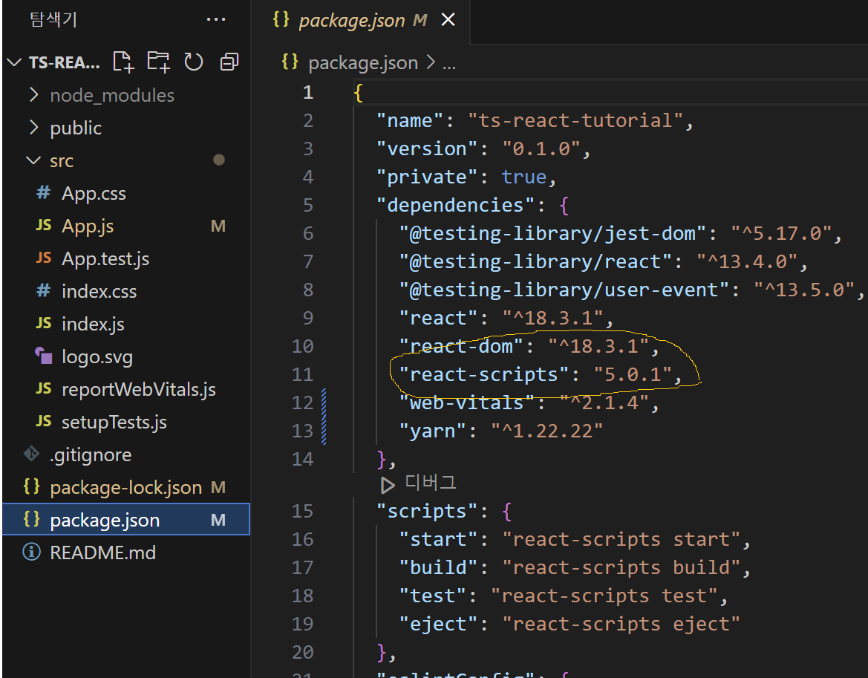The width and height of the screenshot is (868, 678).
Task: Close the package.json editor tab
Action: pos(448,20)
